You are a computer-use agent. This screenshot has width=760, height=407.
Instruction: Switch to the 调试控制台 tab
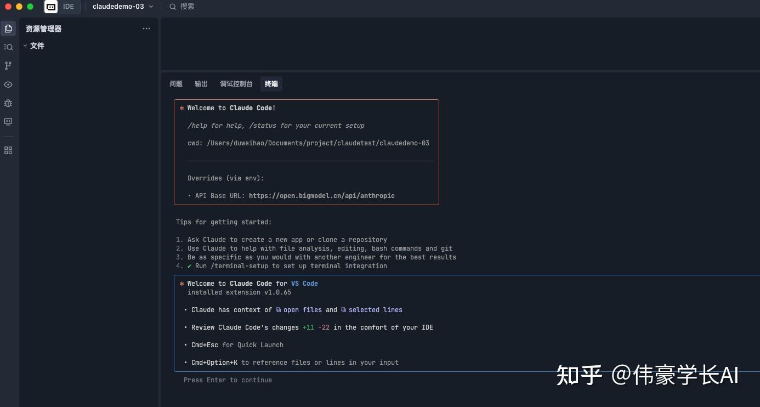click(236, 83)
